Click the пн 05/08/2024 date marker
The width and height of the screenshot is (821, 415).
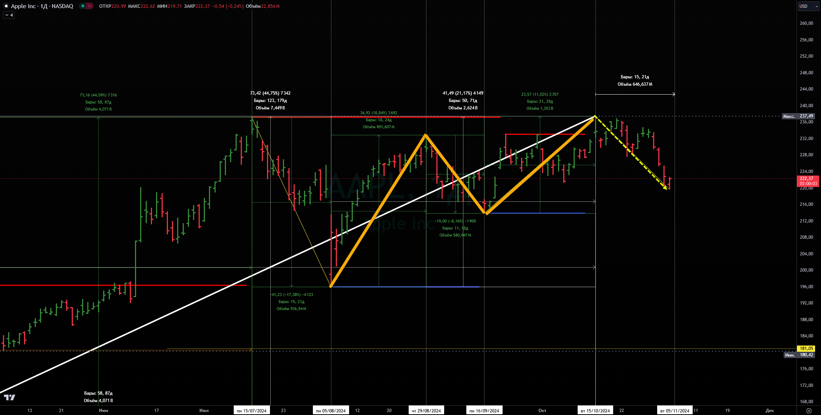(x=331, y=411)
